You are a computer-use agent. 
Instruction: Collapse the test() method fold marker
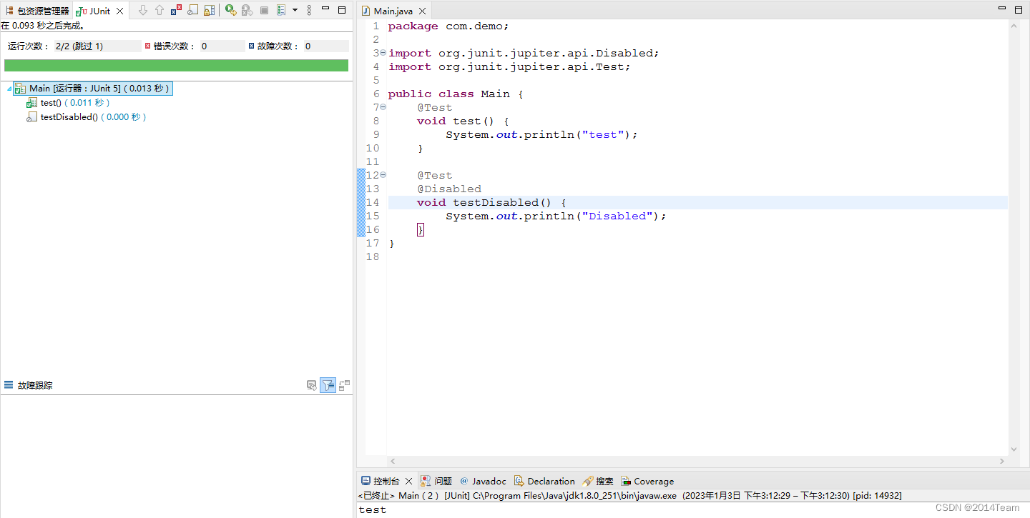[383, 107]
